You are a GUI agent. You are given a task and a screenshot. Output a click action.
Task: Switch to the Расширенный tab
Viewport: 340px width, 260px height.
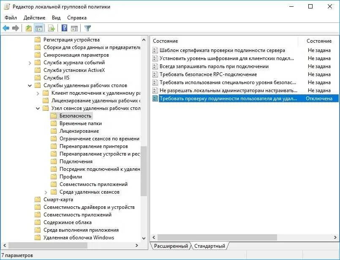click(x=171, y=246)
